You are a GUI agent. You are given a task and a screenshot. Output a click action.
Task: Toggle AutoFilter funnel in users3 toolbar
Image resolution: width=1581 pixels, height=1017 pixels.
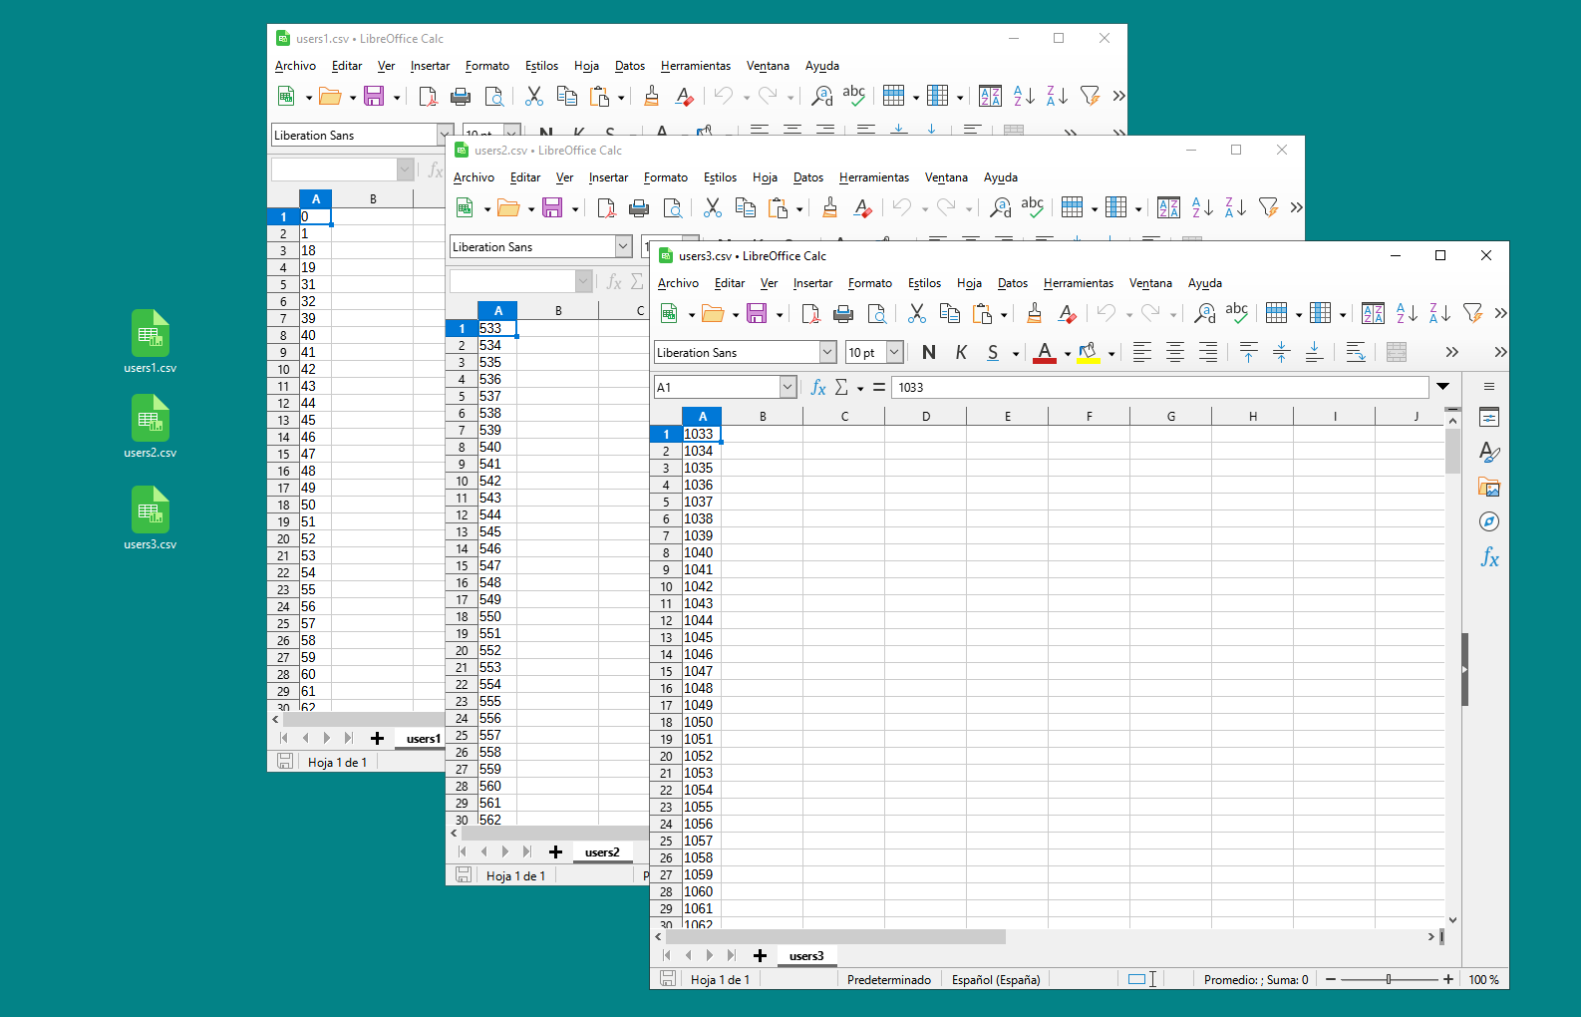point(1472,314)
